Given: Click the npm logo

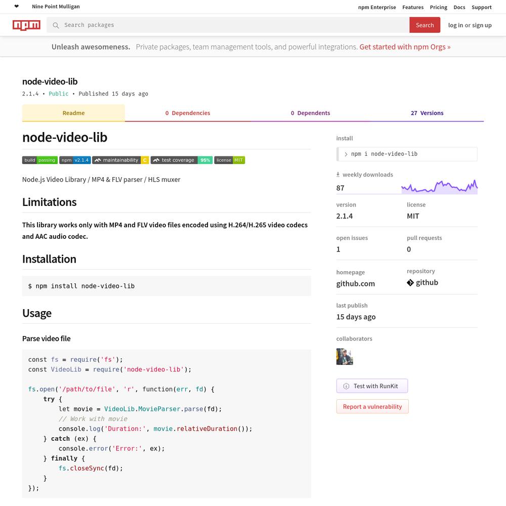Looking at the screenshot, I should point(26,25).
